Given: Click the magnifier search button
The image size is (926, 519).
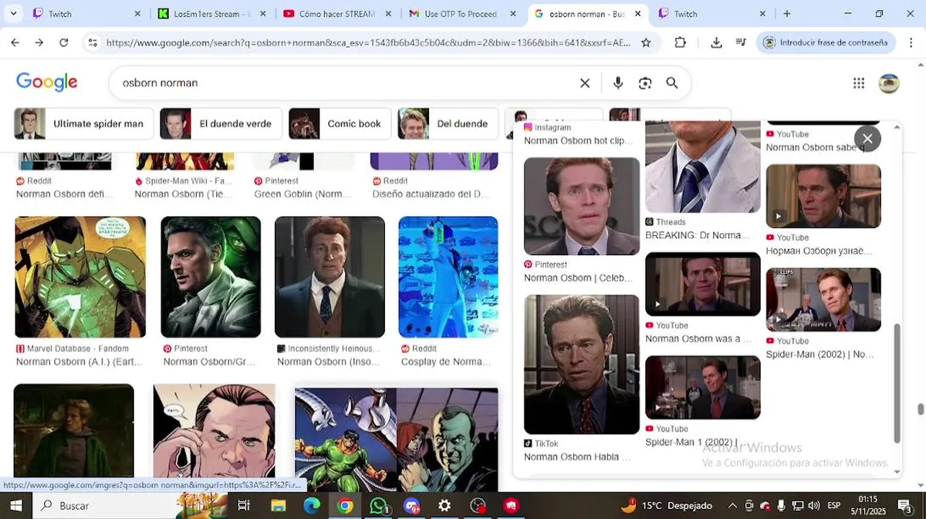Looking at the screenshot, I should coord(672,83).
